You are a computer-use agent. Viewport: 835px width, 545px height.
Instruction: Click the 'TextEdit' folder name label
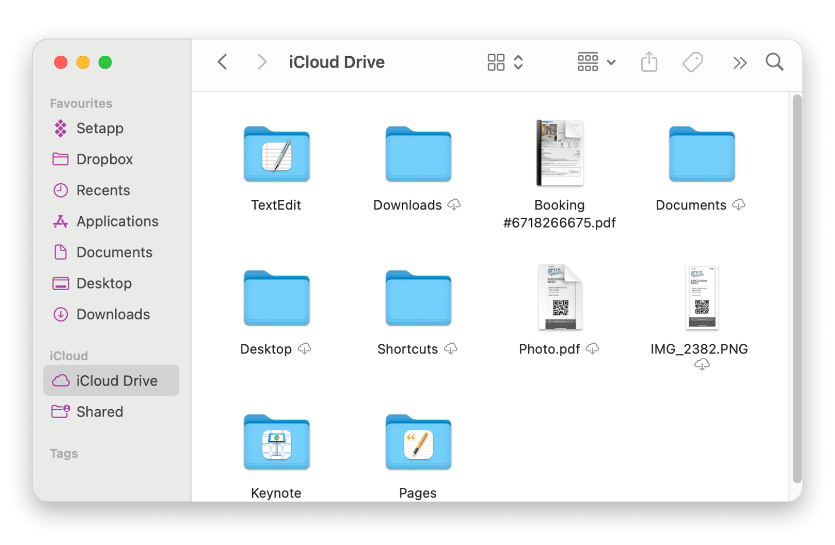click(x=276, y=205)
